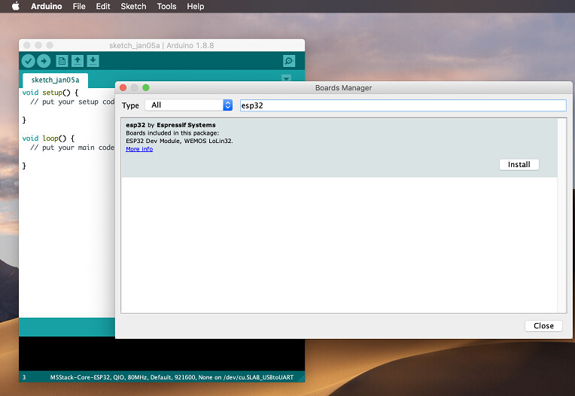Click the '// put your setup' comment line

pos(72,102)
